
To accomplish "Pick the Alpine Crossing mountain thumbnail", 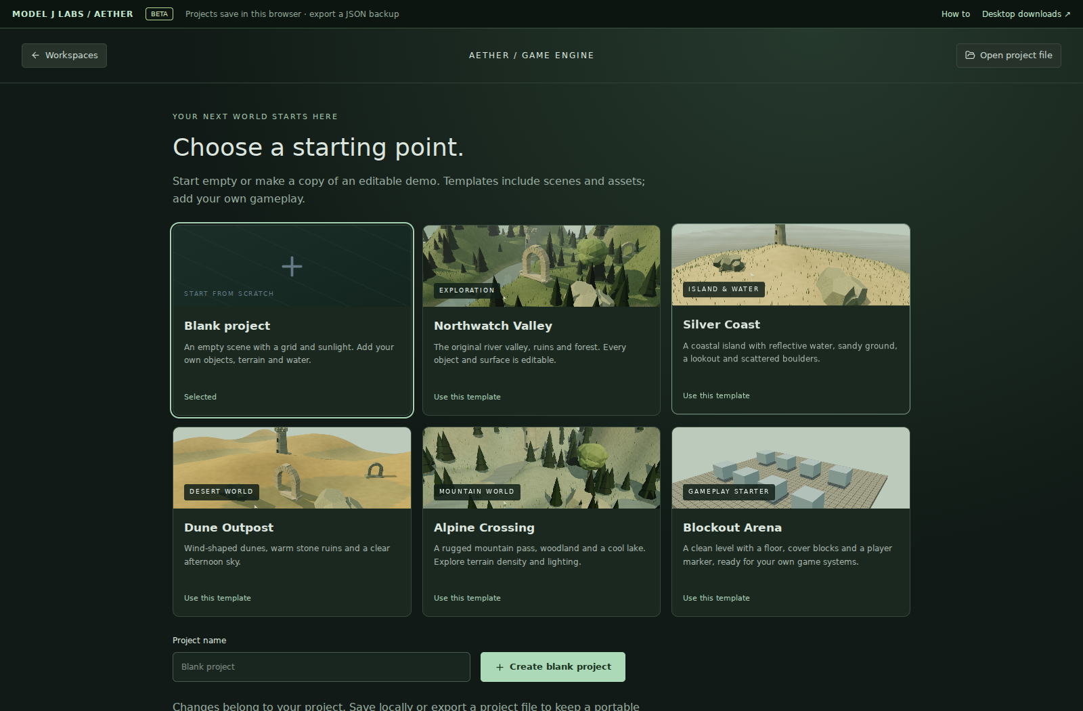I will [x=541, y=468].
